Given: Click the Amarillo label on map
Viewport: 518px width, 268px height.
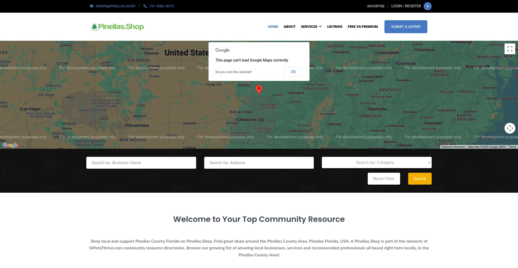Looking at the screenshot, I should (190, 123).
